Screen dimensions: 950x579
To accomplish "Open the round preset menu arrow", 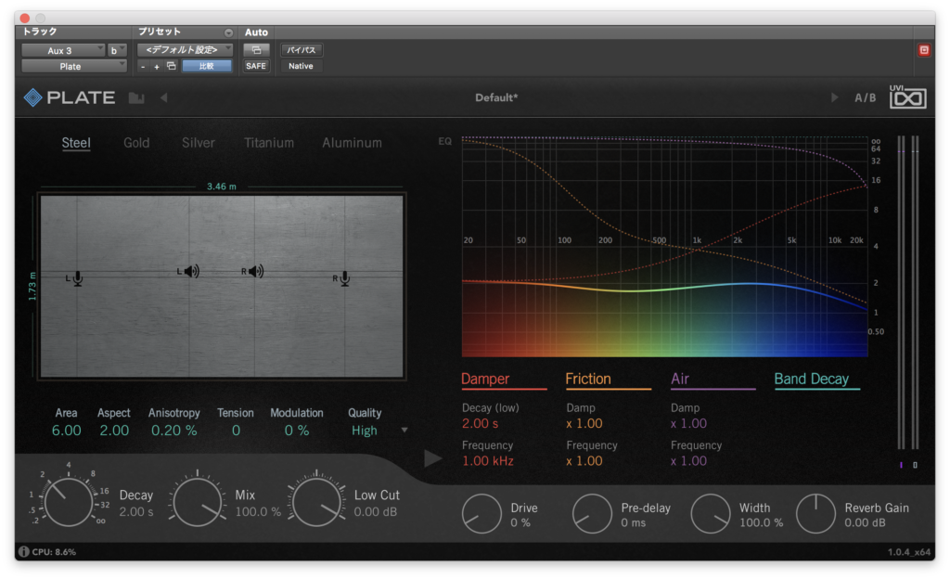I will [x=228, y=32].
